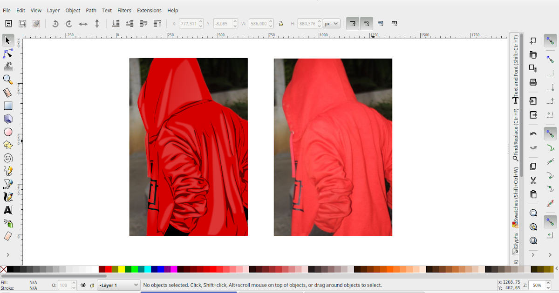Open the Layer 1 selector dropdown
The height and width of the screenshot is (293, 559).
[x=118, y=285]
